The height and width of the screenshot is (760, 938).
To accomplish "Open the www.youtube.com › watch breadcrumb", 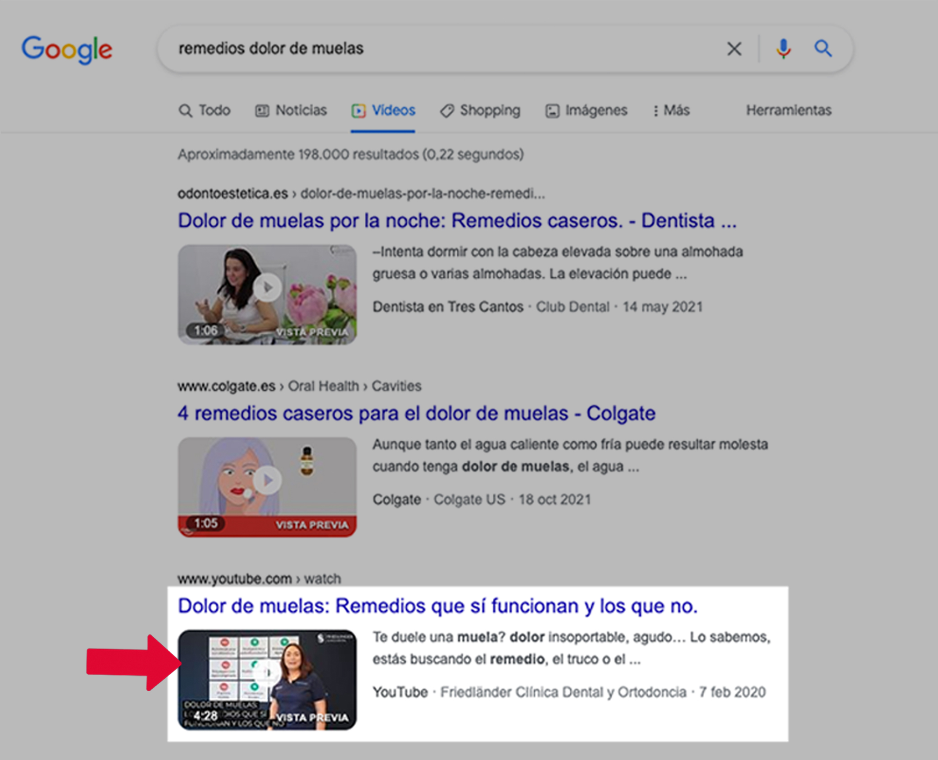I will (x=259, y=579).
